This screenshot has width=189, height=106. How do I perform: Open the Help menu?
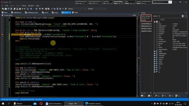(x=38, y=6)
